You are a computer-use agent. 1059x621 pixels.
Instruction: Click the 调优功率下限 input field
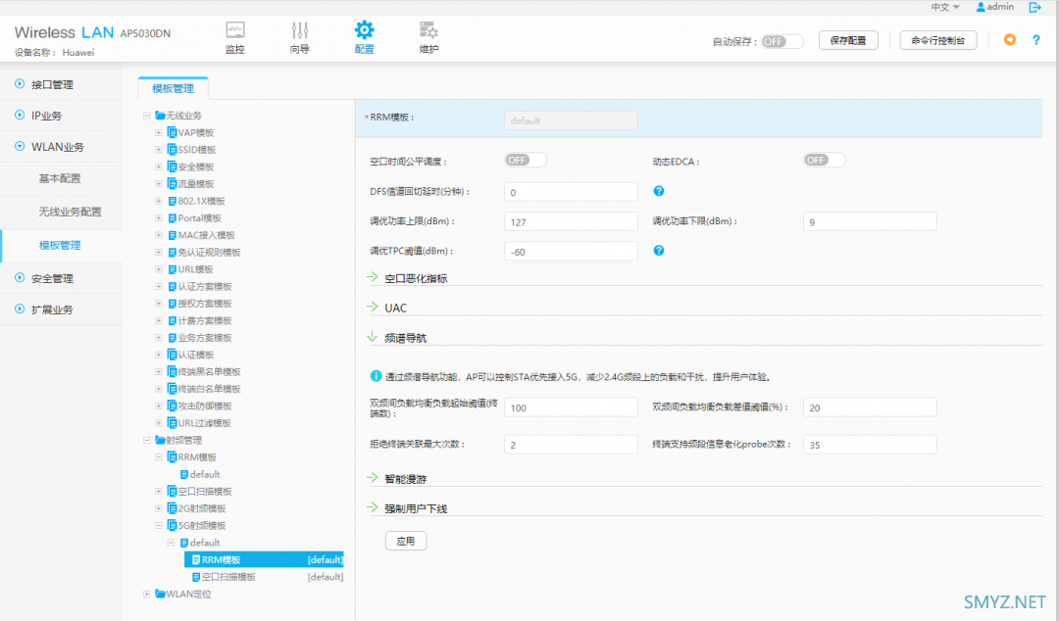pyautogui.click(x=869, y=221)
